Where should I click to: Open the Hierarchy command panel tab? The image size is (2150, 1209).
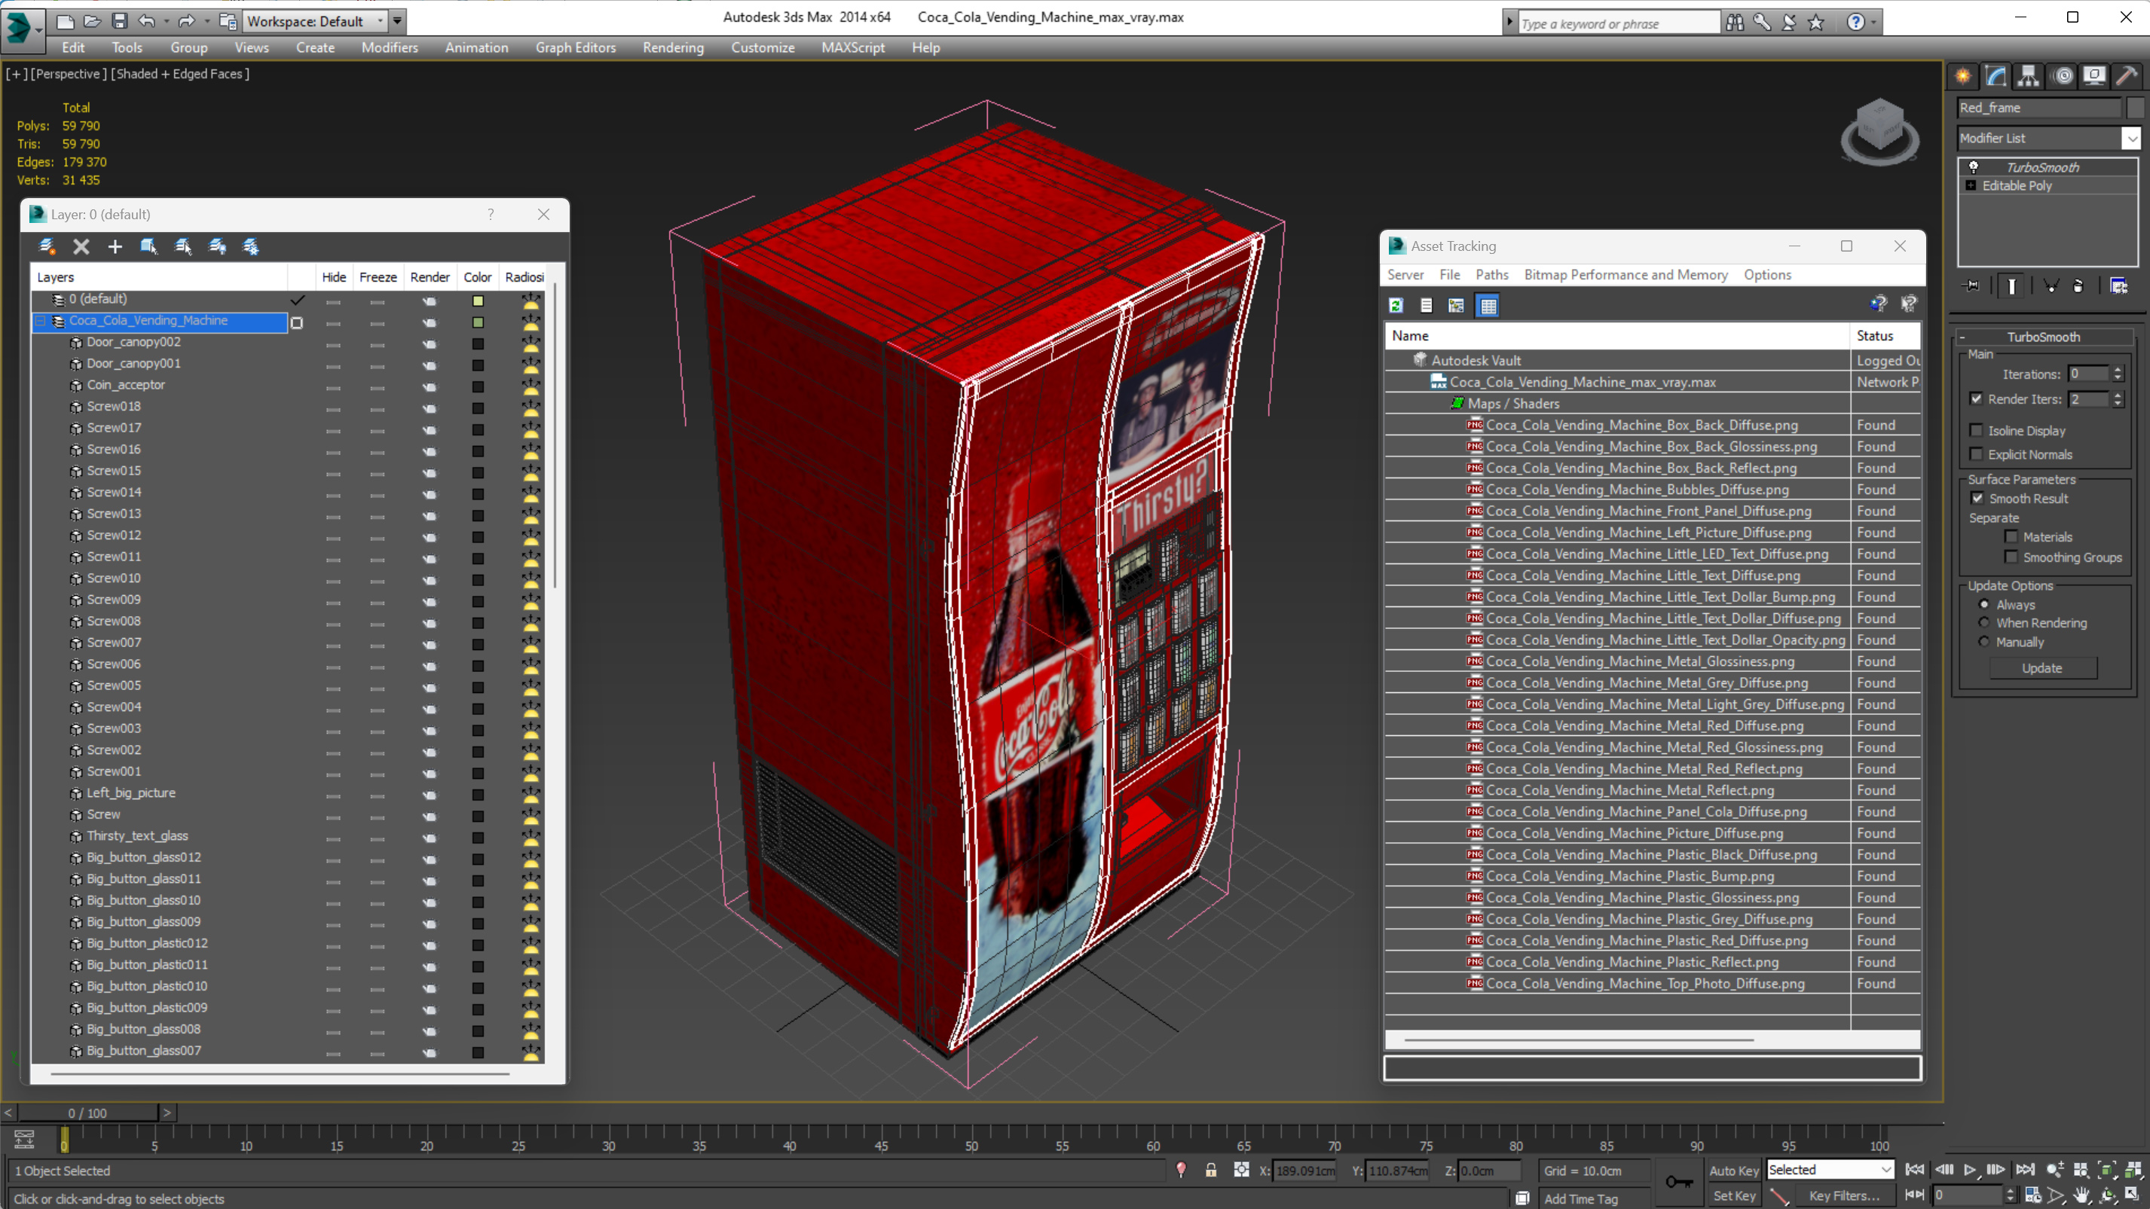2028,76
